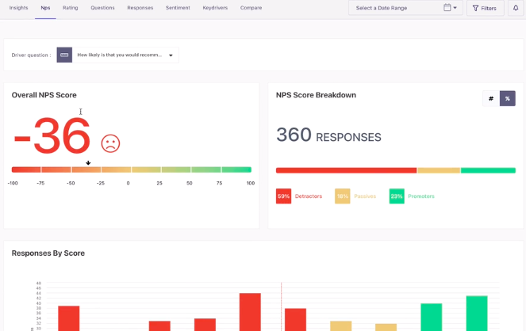Image resolution: width=526 pixels, height=331 pixels.
Task: Click the Passives legend label
Action: click(365, 196)
